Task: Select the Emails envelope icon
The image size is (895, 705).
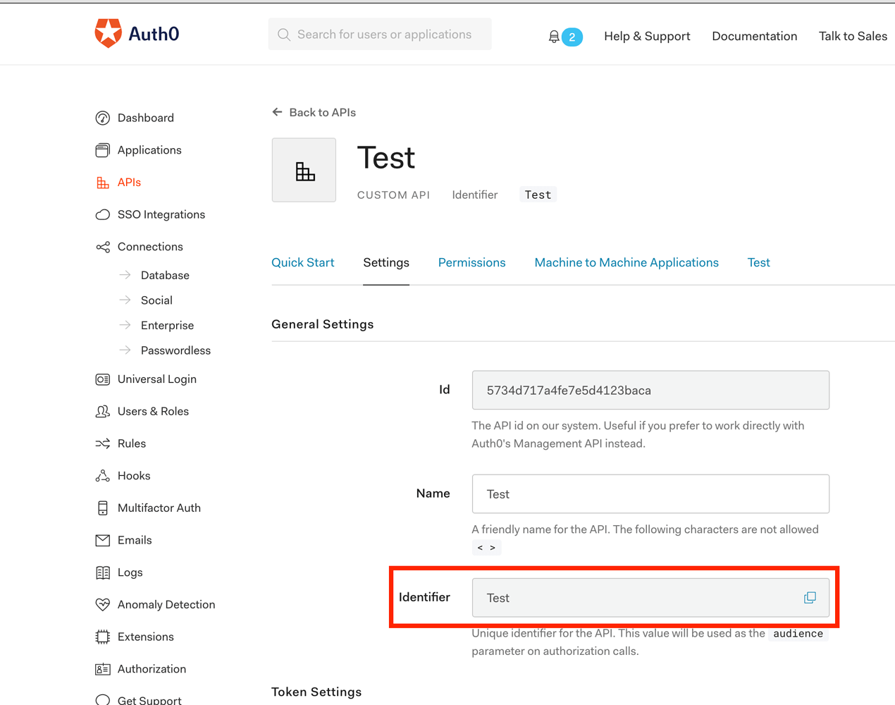Action: (104, 540)
